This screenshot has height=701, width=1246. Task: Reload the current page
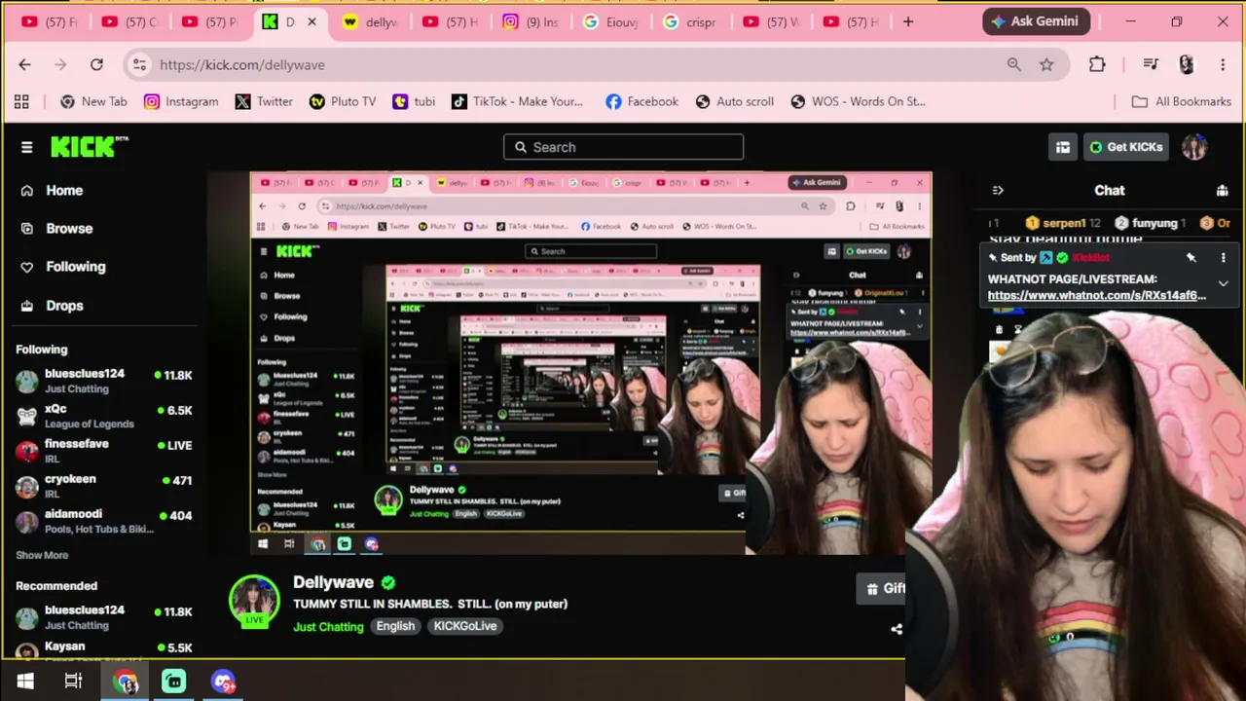[96, 64]
